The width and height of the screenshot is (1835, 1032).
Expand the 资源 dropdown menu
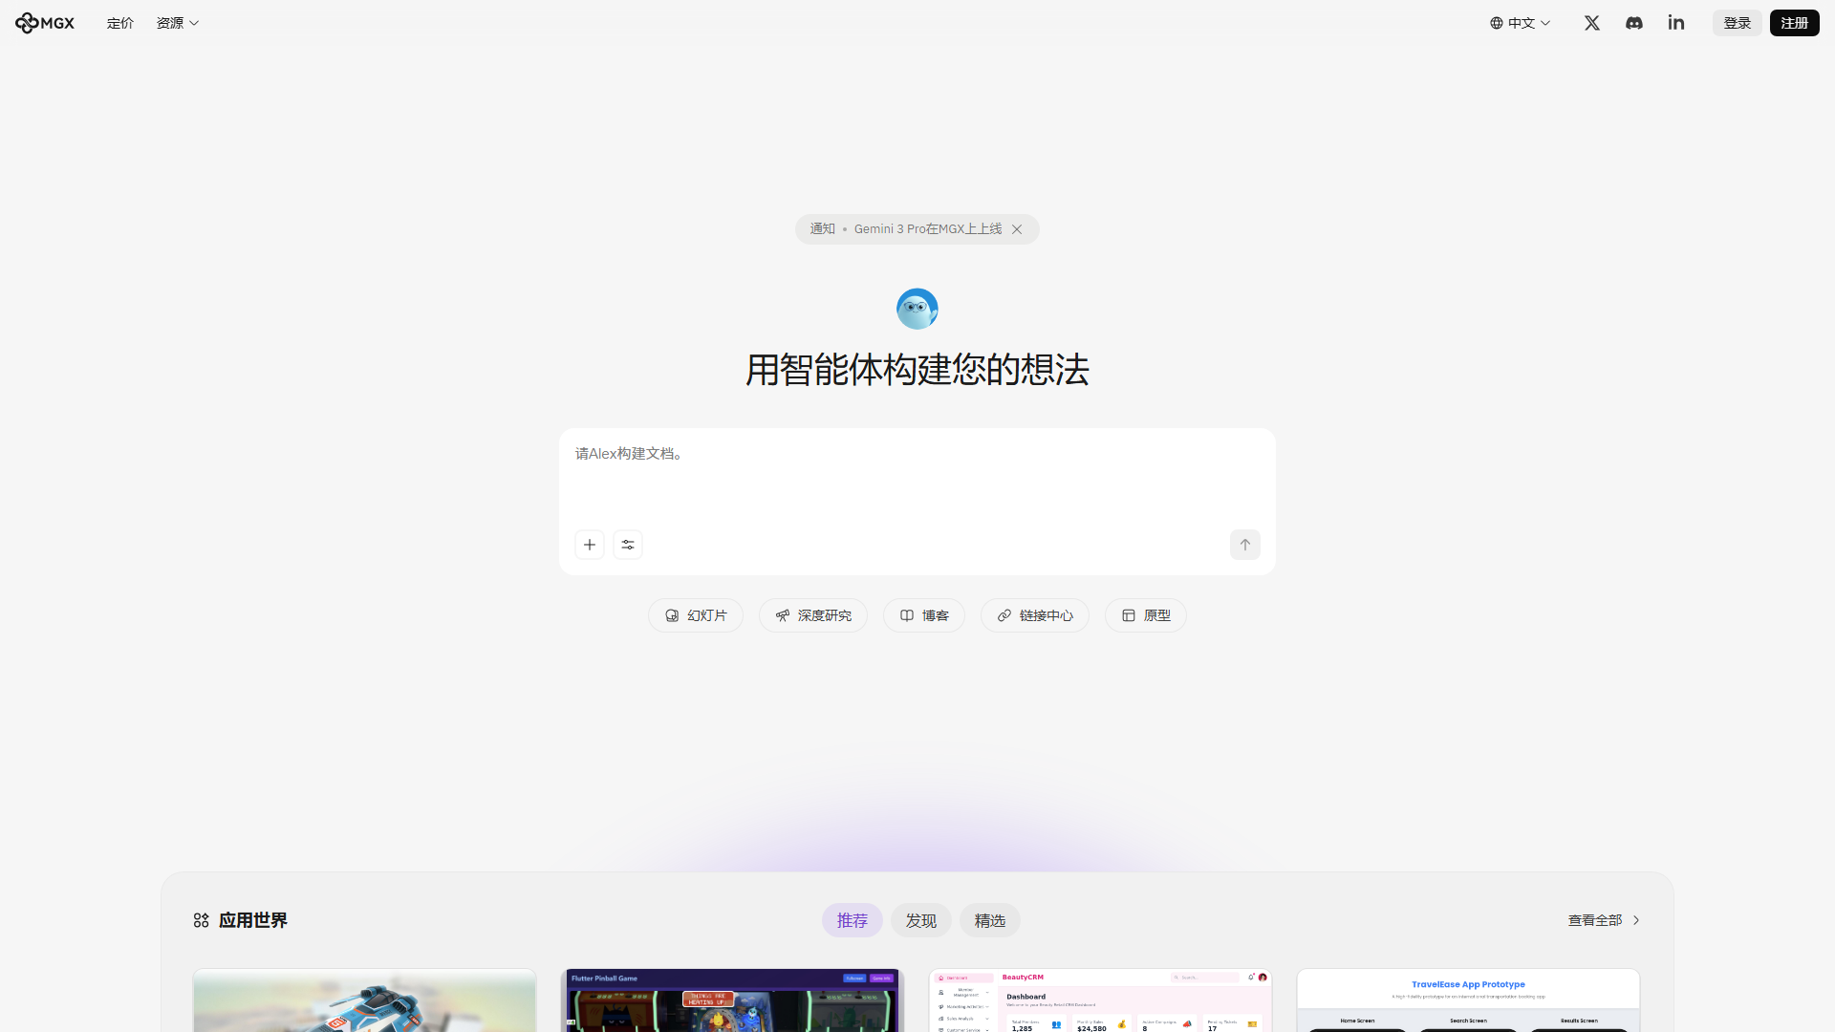coord(178,23)
